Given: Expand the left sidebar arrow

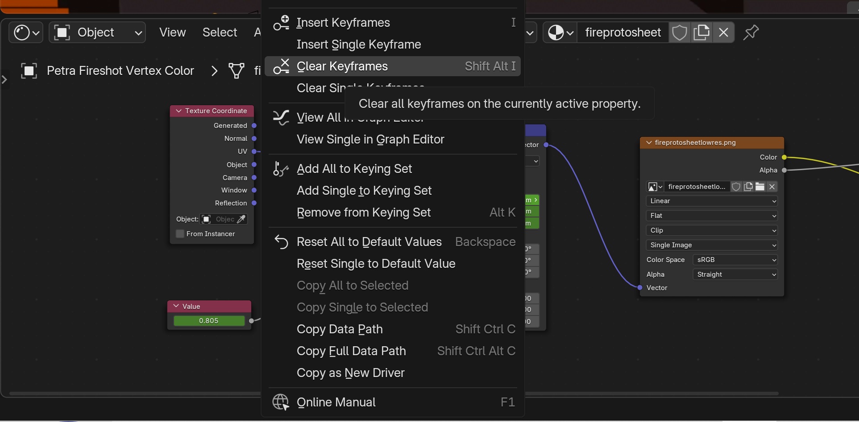Looking at the screenshot, I should pos(4,80).
